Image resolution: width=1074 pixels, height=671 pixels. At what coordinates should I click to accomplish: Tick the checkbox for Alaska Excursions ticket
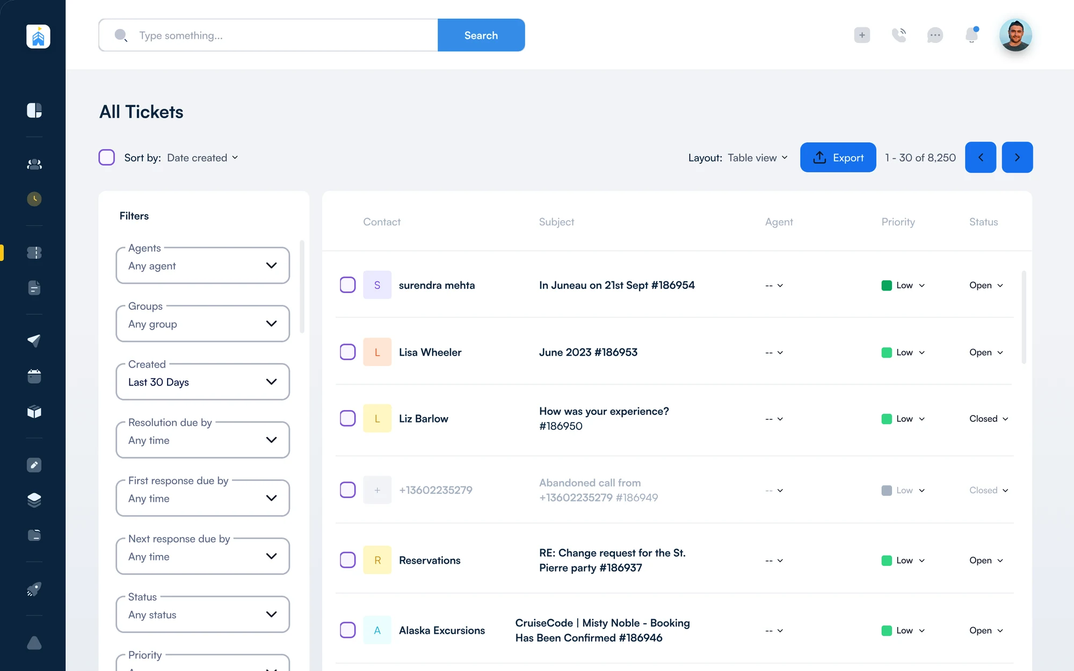coord(348,630)
